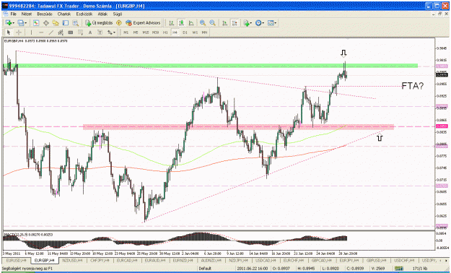The height and width of the screenshot is (273, 451).
Task: Restore the inner chart window
Action: tap(439, 14)
